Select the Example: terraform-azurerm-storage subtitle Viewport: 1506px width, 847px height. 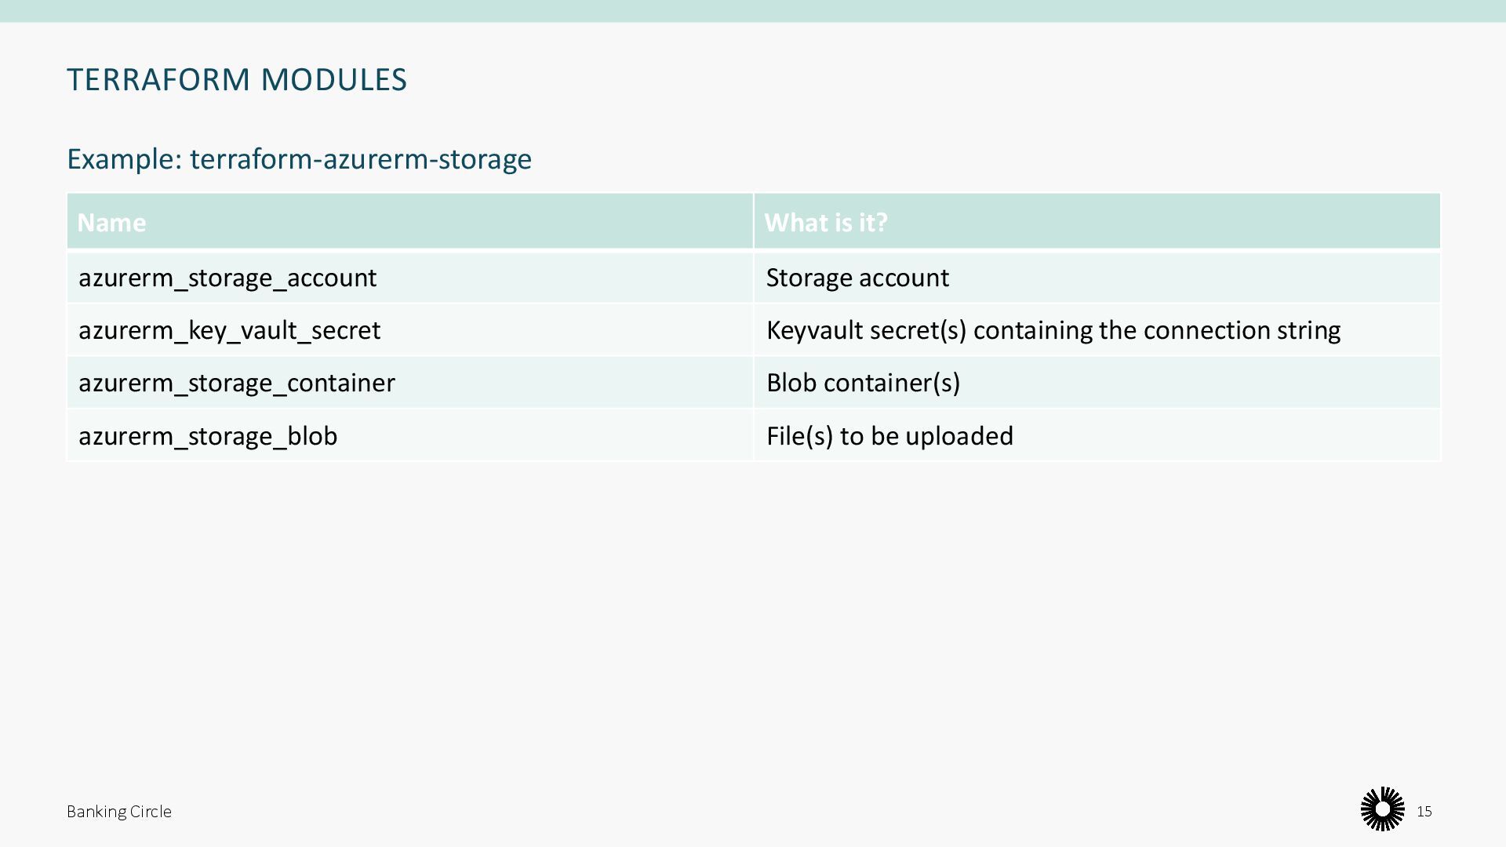299,159
